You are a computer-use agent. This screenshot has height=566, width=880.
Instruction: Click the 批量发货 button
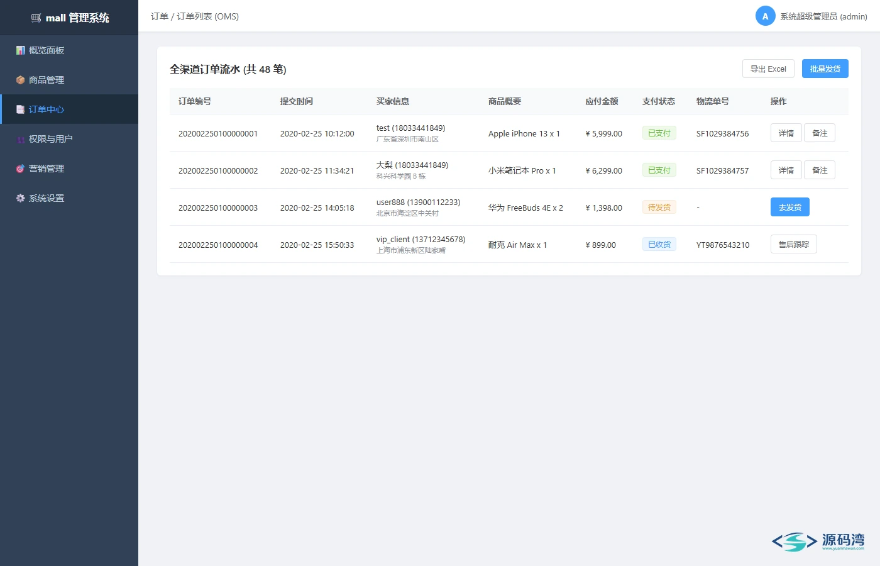[x=825, y=69]
